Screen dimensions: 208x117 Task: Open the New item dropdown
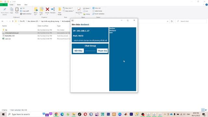pos(68,8)
